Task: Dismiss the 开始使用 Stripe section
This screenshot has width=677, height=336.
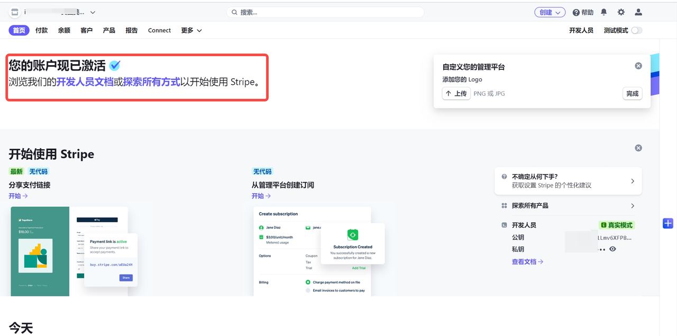Action: [x=638, y=148]
